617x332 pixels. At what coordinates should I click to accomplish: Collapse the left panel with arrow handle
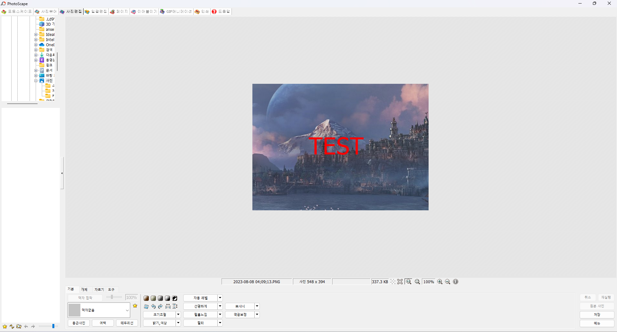click(62, 173)
